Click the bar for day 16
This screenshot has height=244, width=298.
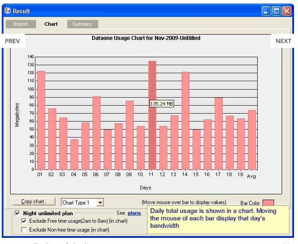point(208,145)
